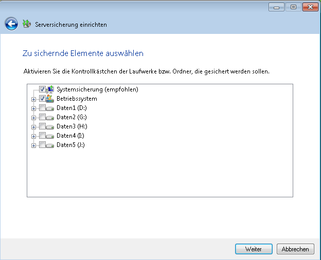Go back with the blue arrow button
This screenshot has width=321, height=260.
(11, 24)
